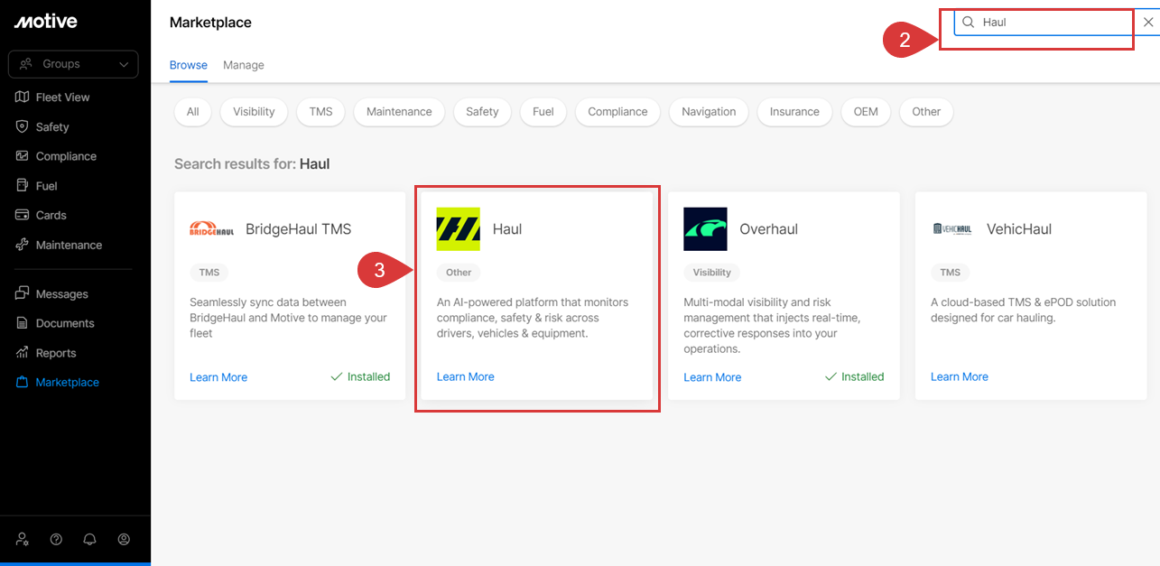Click the Other tag on Haul card

(x=459, y=273)
